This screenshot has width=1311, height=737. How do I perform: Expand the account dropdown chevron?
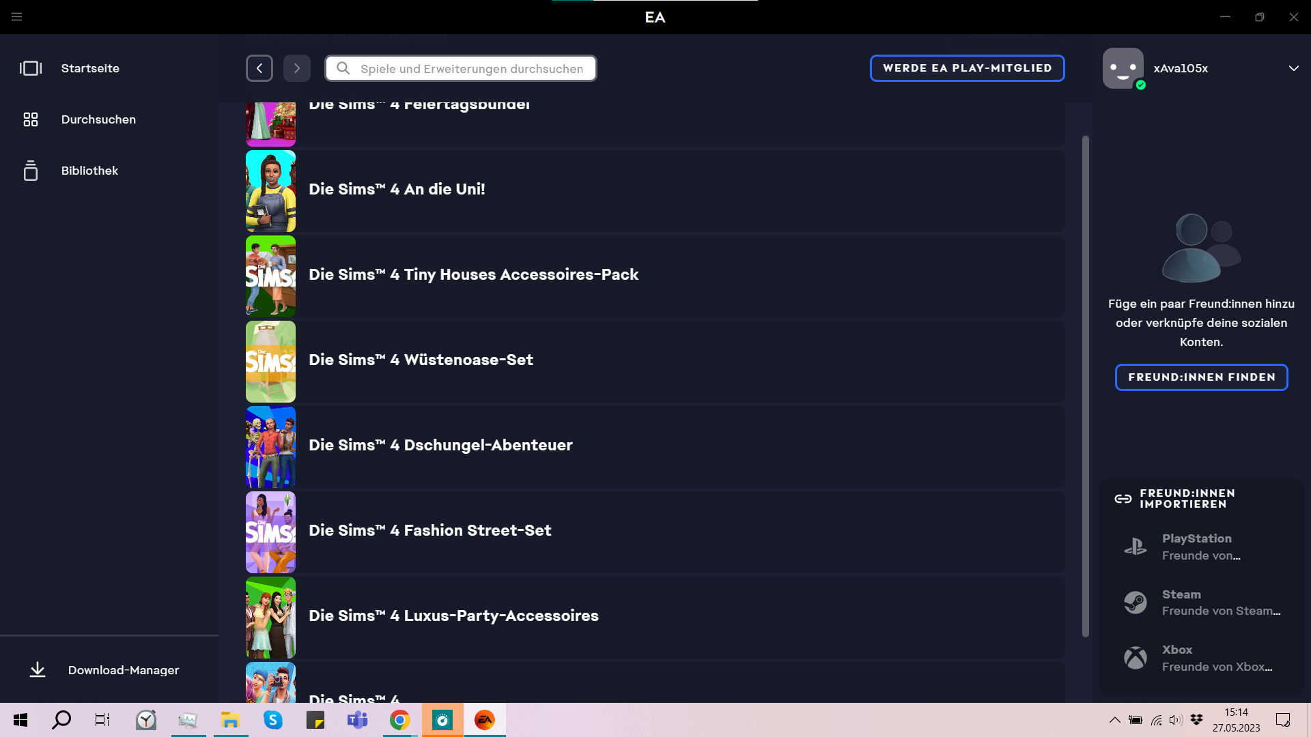click(x=1293, y=68)
